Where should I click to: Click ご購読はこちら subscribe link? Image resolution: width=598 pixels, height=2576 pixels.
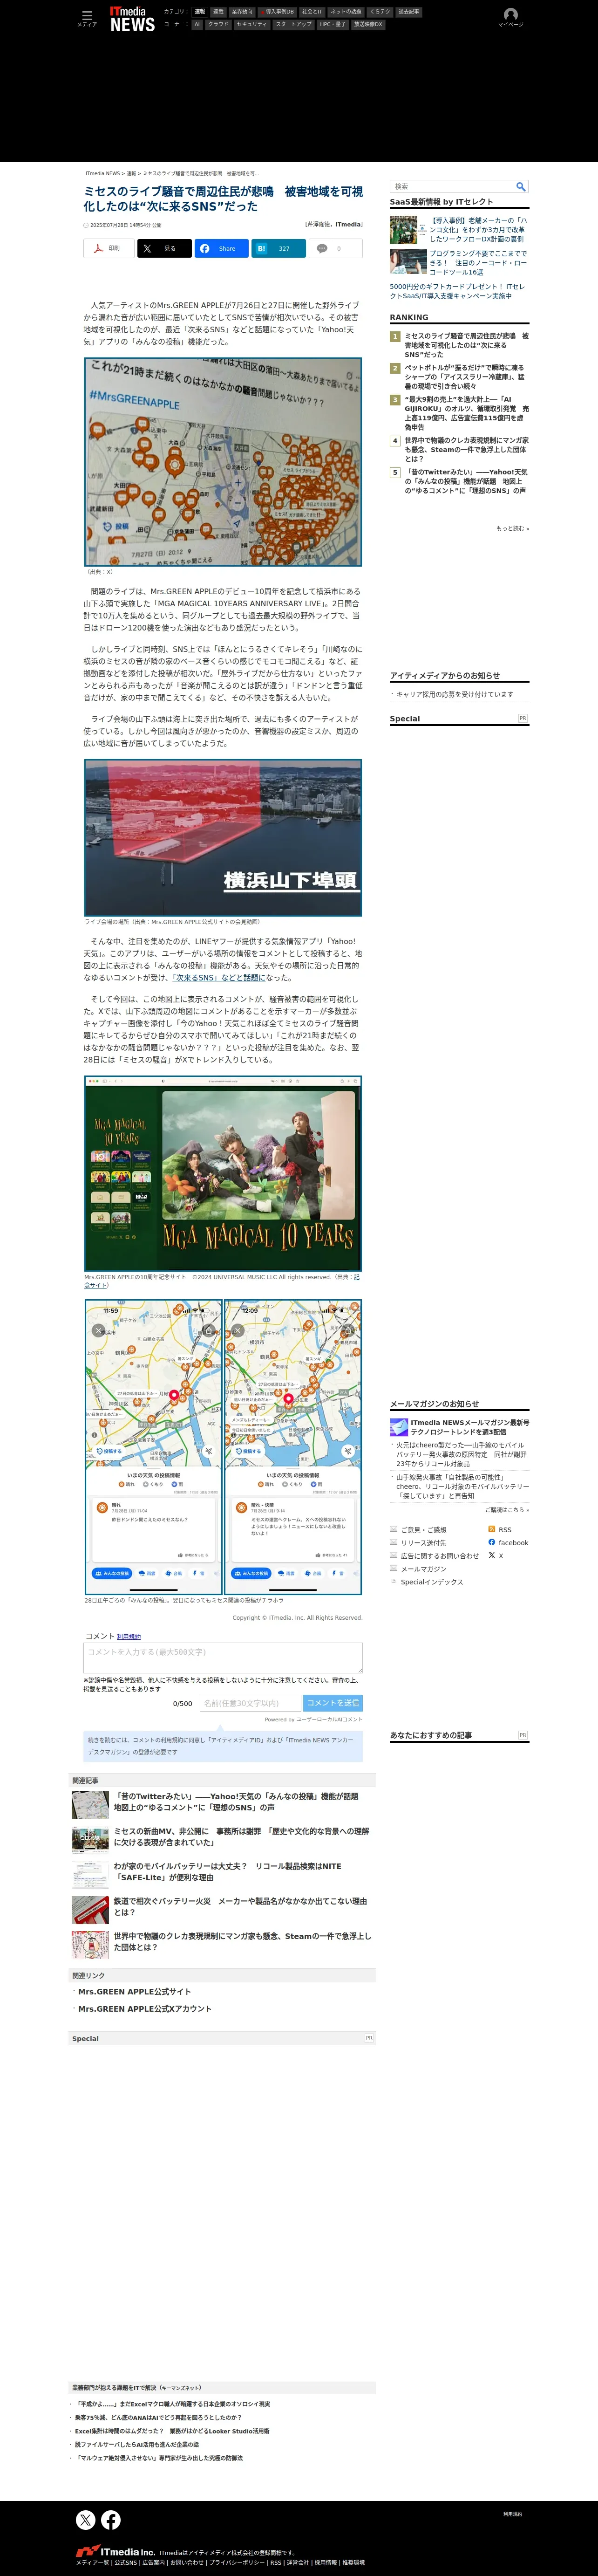[507, 1510]
